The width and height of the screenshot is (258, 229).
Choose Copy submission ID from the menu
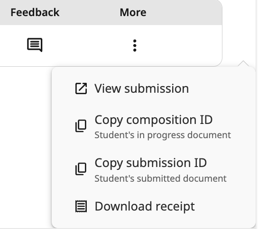point(154,169)
